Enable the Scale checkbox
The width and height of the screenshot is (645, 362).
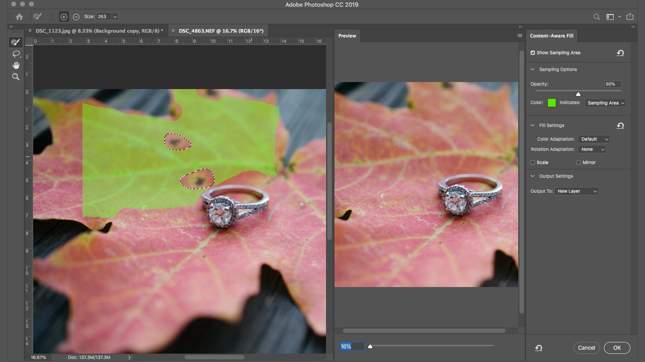(x=533, y=163)
